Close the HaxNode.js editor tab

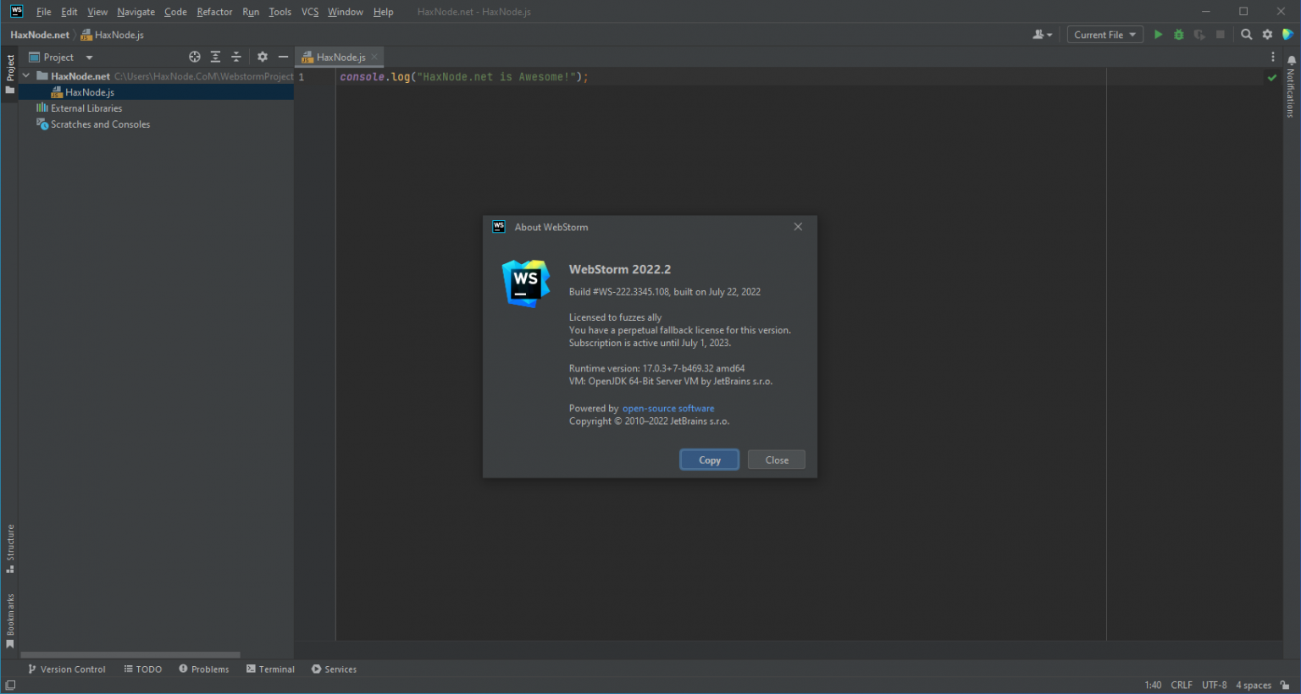pos(374,57)
